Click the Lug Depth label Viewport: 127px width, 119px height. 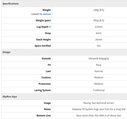pos(42,27)
